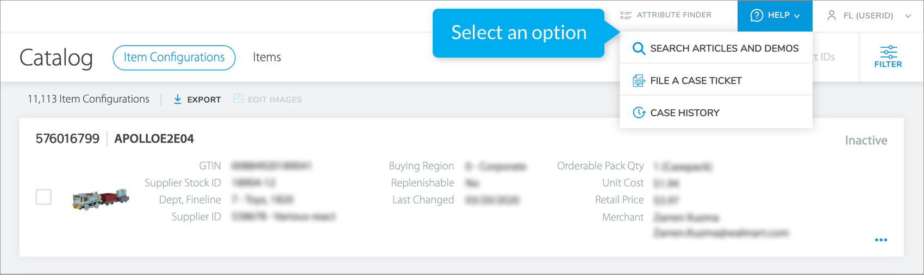Viewport: 924px width, 275px height.
Task: Click the File a Case Ticket icon
Action: pos(639,81)
